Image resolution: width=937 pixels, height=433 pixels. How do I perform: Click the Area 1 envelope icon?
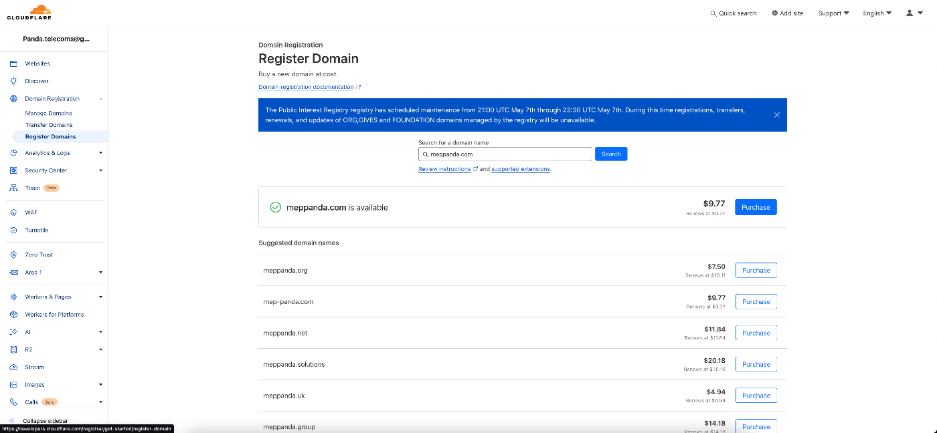(13, 273)
